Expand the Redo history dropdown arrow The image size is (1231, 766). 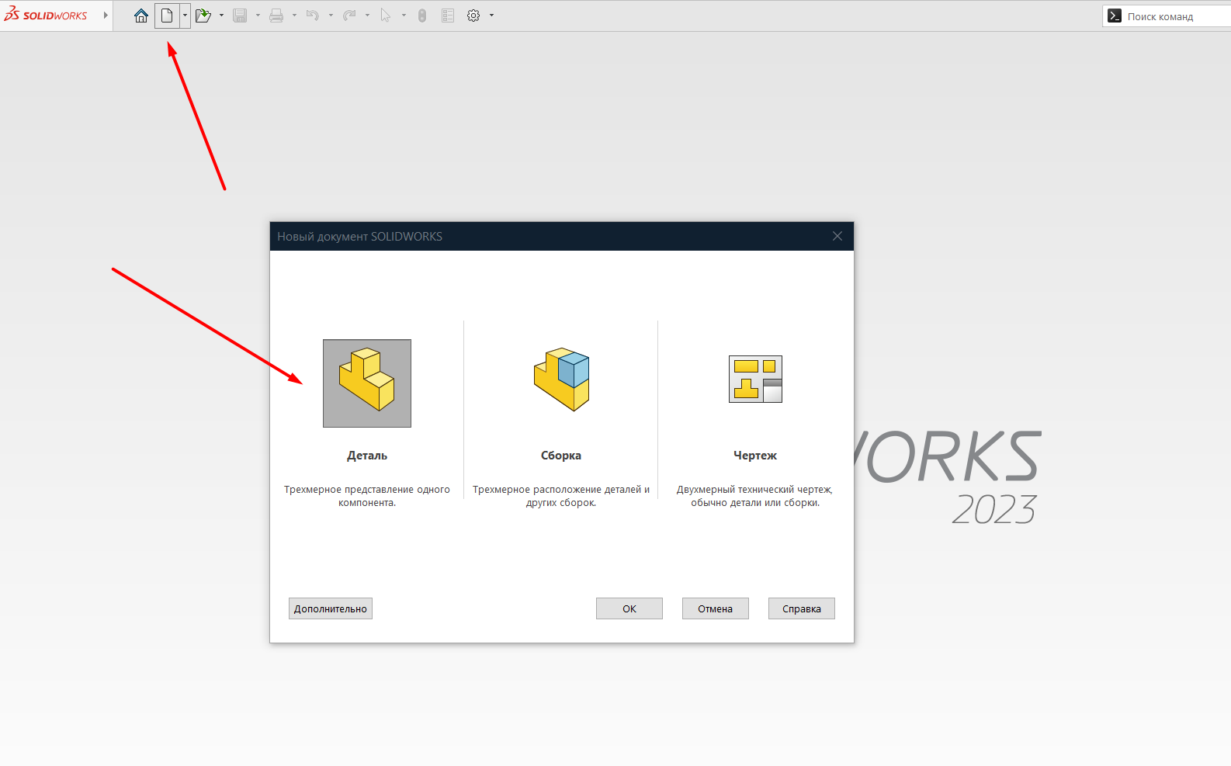coord(367,16)
